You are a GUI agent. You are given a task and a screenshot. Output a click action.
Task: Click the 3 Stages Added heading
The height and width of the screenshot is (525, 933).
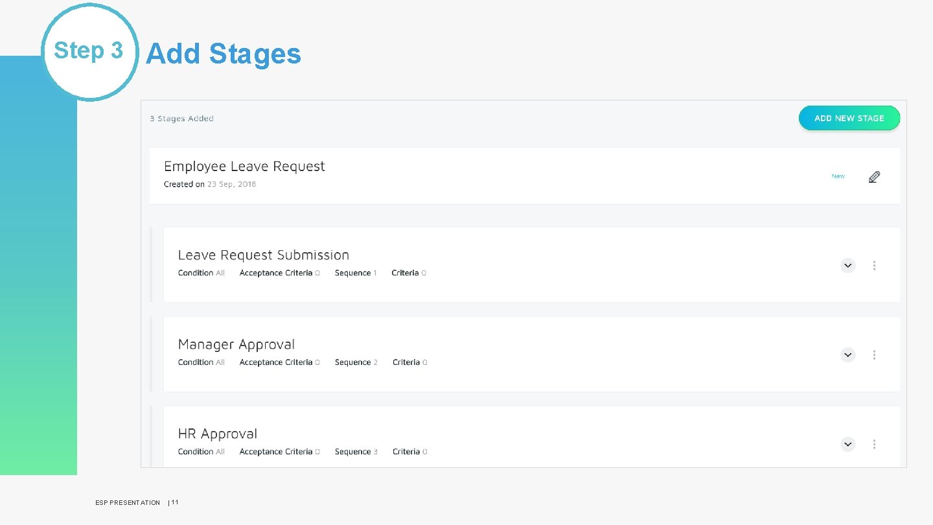point(181,118)
